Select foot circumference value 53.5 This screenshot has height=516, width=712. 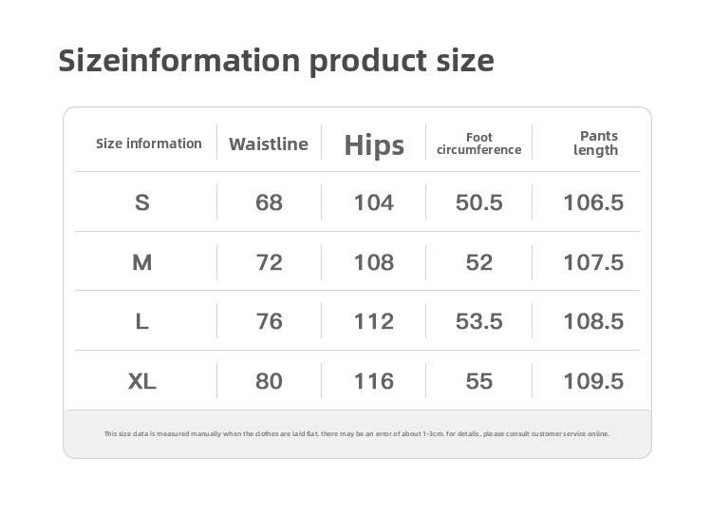(x=479, y=321)
